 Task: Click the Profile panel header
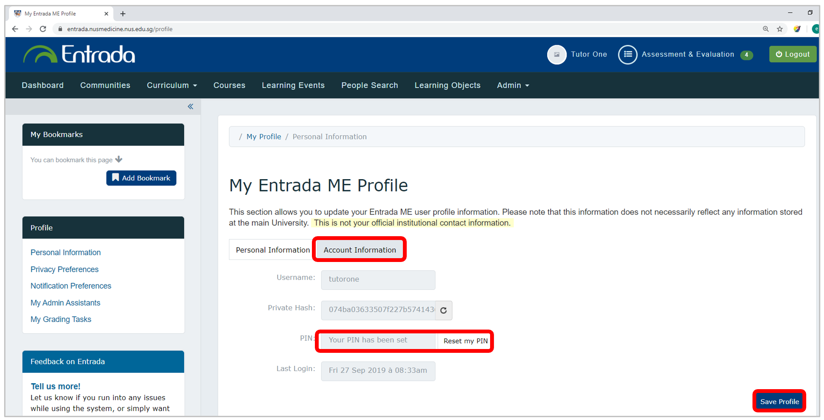click(x=103, y=228)
